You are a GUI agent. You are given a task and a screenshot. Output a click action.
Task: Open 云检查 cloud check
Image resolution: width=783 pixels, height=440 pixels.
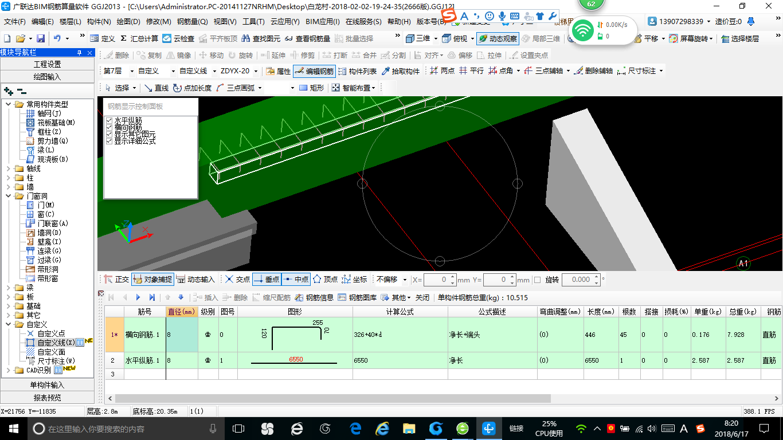[x=178, y=38]
